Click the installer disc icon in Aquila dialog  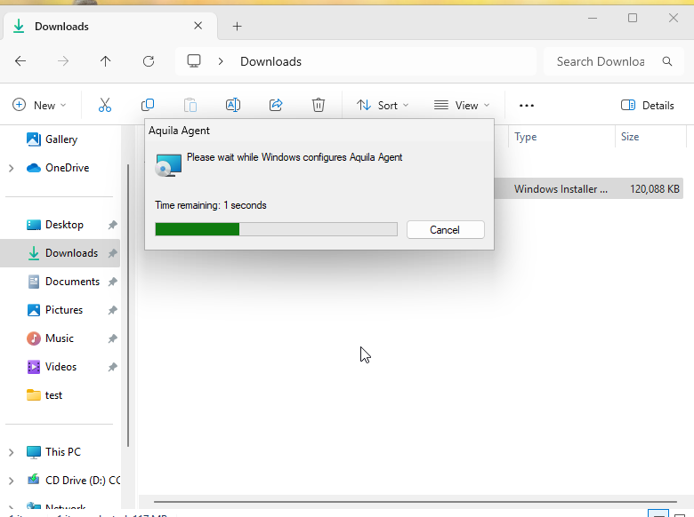pos(168,165)
